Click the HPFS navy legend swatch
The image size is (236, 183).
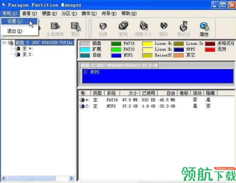[x=179, y=49]
